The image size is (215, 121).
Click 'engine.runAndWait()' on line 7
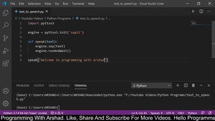(53, 51)
